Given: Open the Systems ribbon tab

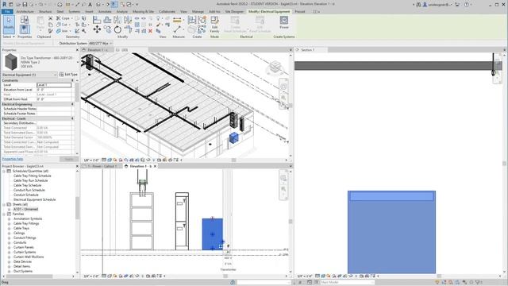Looking at the screenshot, I should 74,12.
